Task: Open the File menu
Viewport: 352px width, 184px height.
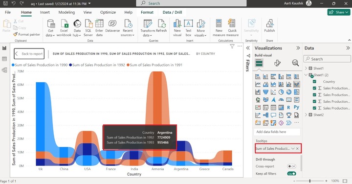Action: click(8, 12)
